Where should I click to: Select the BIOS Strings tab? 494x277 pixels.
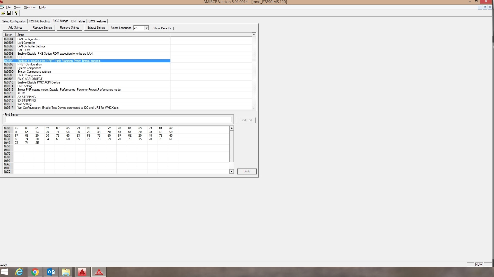[60, 21]
